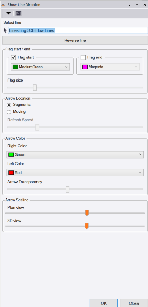
Task: Expand the Left Color Red dropdown
Action: (x=75, y=173)
